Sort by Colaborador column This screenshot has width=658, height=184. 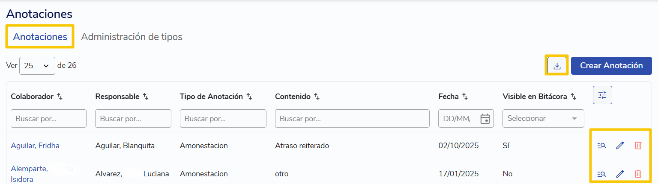pyautogui.click(x=60, y=97)
